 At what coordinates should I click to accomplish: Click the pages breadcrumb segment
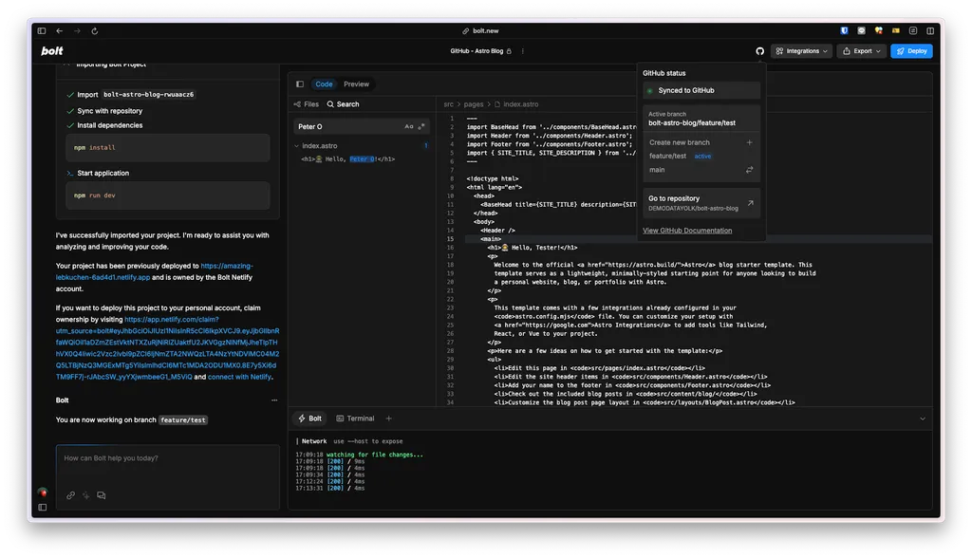(x=473, y=104)
